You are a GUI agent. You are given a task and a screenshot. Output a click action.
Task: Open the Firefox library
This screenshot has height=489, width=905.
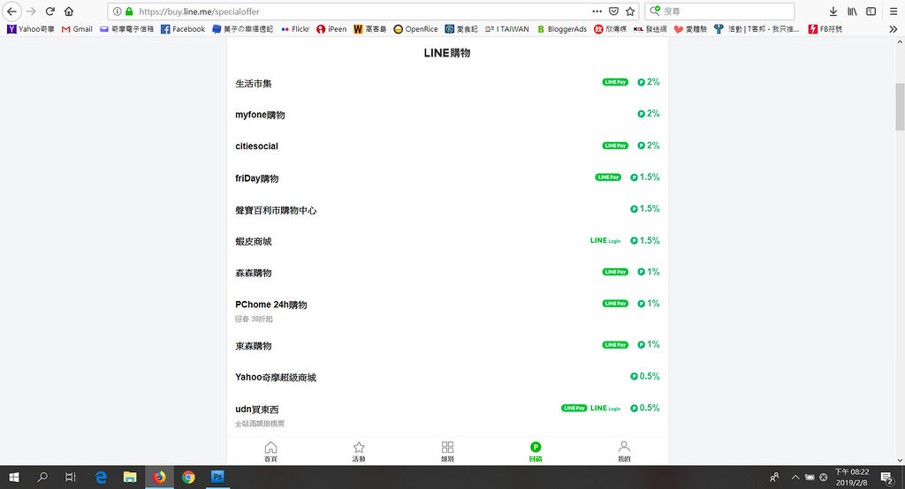coord(852,11)
